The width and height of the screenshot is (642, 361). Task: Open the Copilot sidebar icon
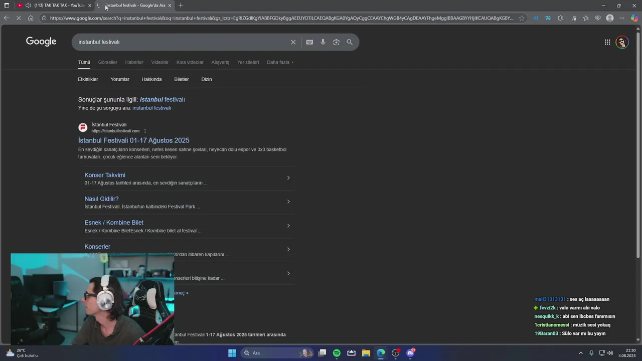(634, 18)
